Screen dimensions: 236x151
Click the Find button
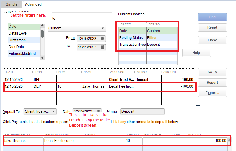[x=212, y=17]
